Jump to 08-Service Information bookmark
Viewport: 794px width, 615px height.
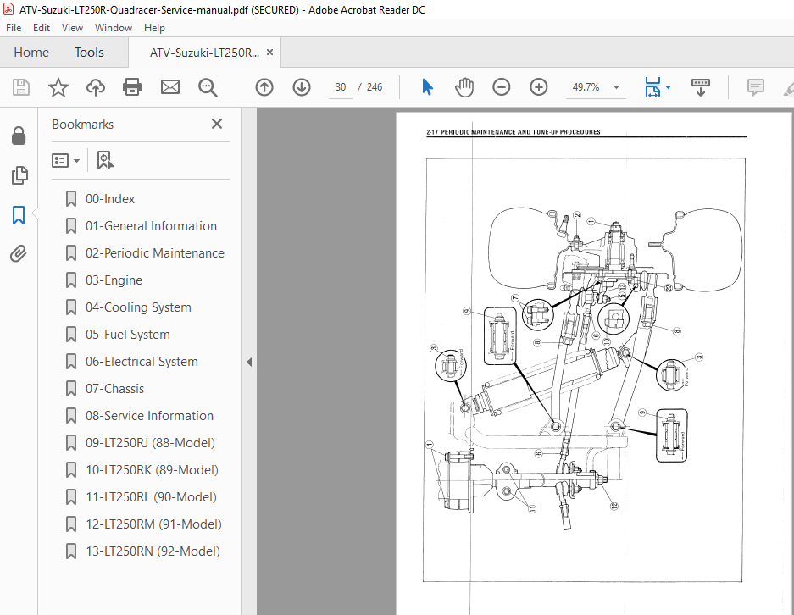[149, 416]
